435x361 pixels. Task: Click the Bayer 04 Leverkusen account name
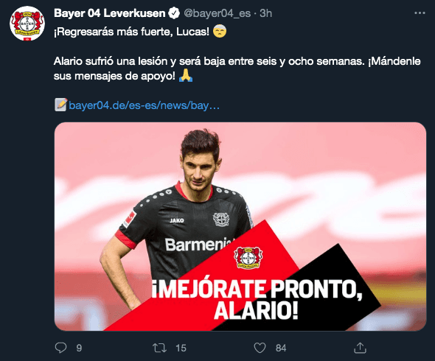110,13
